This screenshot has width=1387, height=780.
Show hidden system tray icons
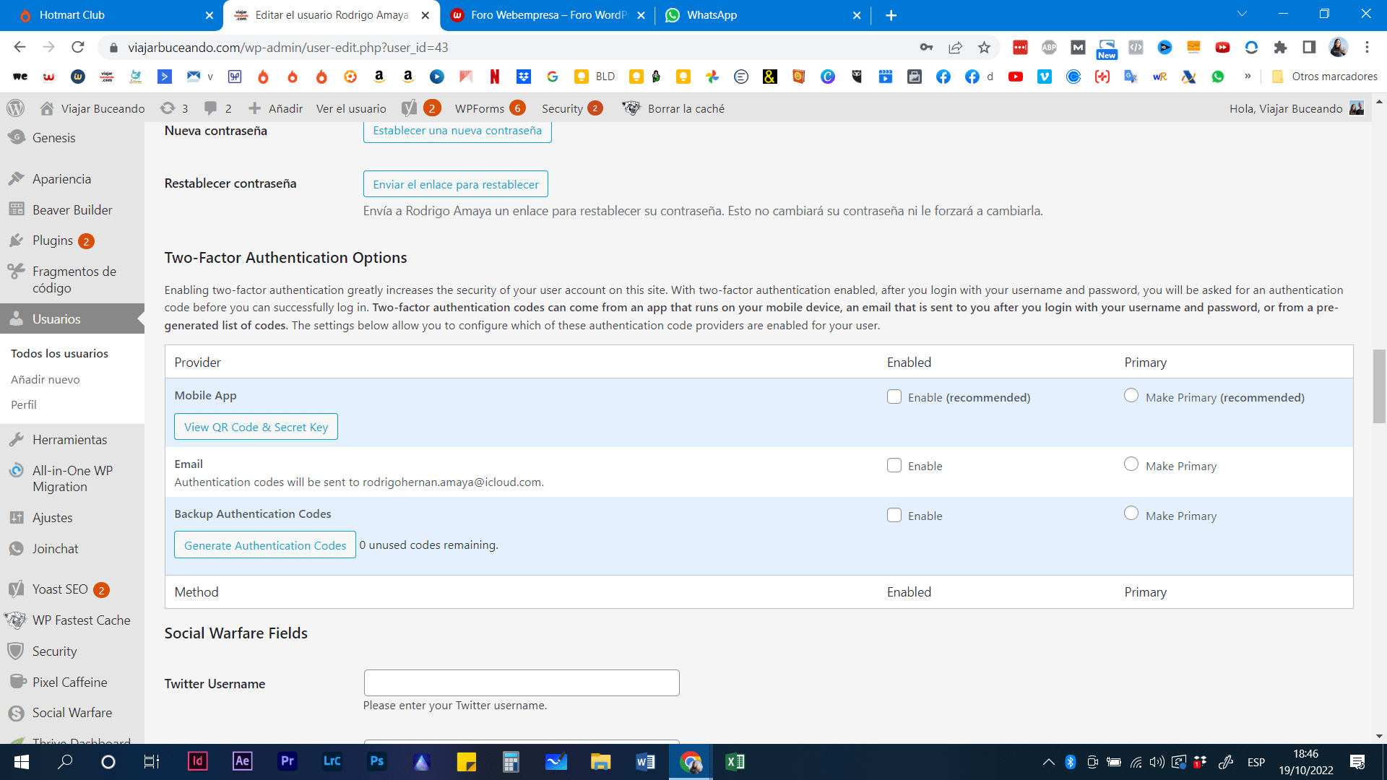1048,762
